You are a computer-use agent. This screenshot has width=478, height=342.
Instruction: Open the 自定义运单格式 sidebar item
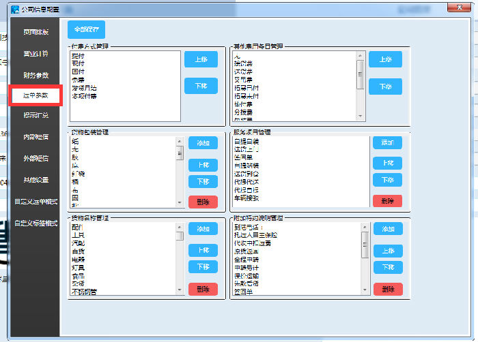[x=36, y=202]
